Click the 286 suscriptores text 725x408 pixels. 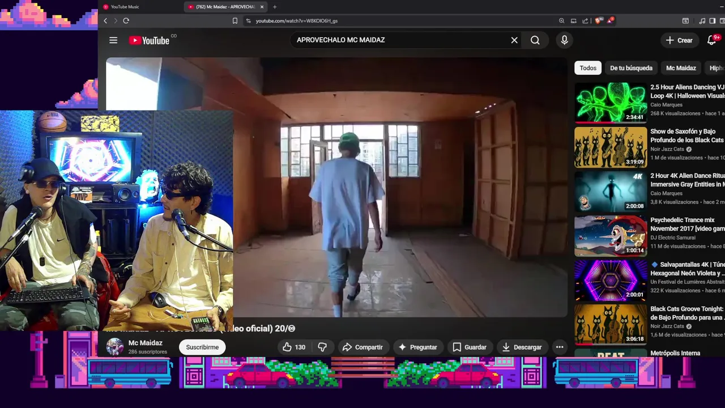[148, 352]
